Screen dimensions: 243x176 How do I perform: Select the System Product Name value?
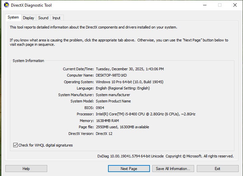(x=113, y=101)
